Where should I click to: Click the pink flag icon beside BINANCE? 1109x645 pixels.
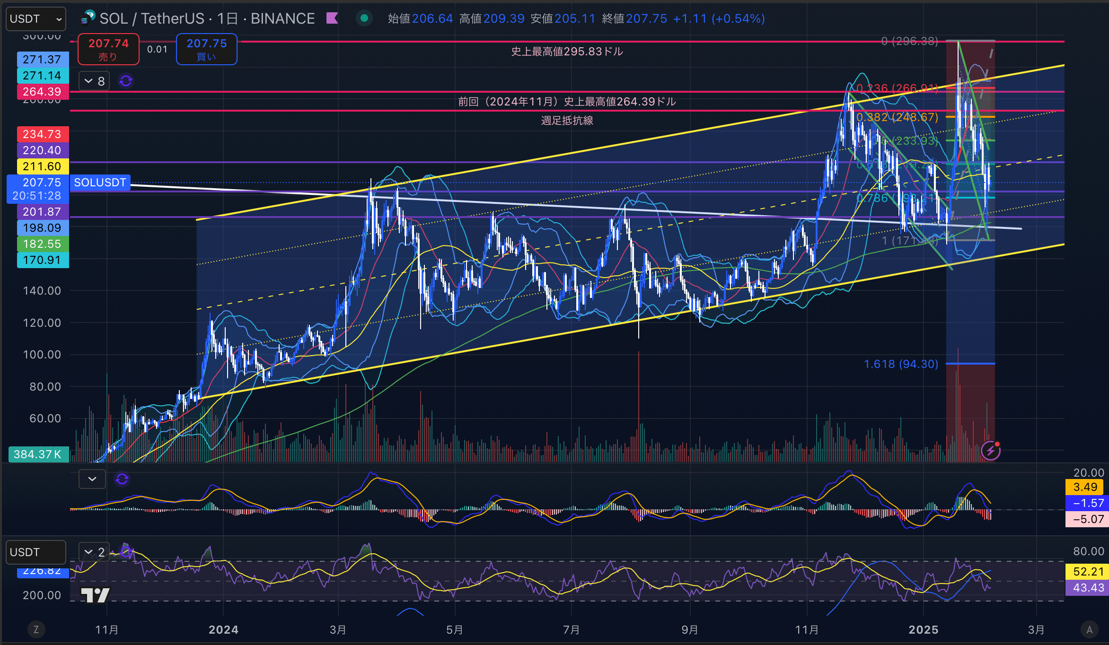tap(333, 18)
